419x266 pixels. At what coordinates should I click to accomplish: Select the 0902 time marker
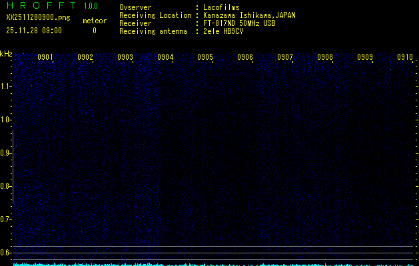85,58
